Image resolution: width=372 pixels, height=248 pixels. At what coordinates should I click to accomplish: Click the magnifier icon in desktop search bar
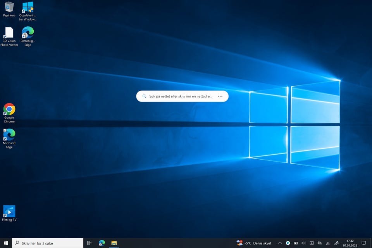144,96
